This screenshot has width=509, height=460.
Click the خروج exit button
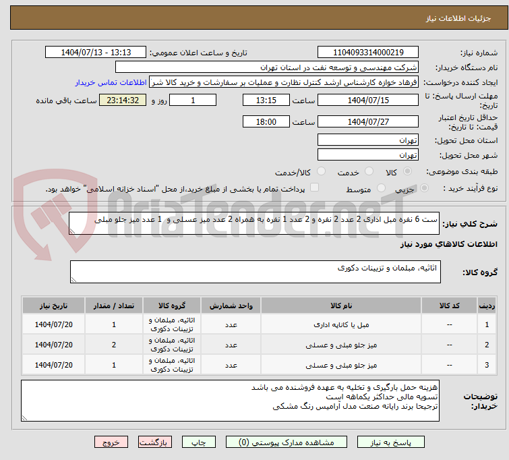click(112, 442)
